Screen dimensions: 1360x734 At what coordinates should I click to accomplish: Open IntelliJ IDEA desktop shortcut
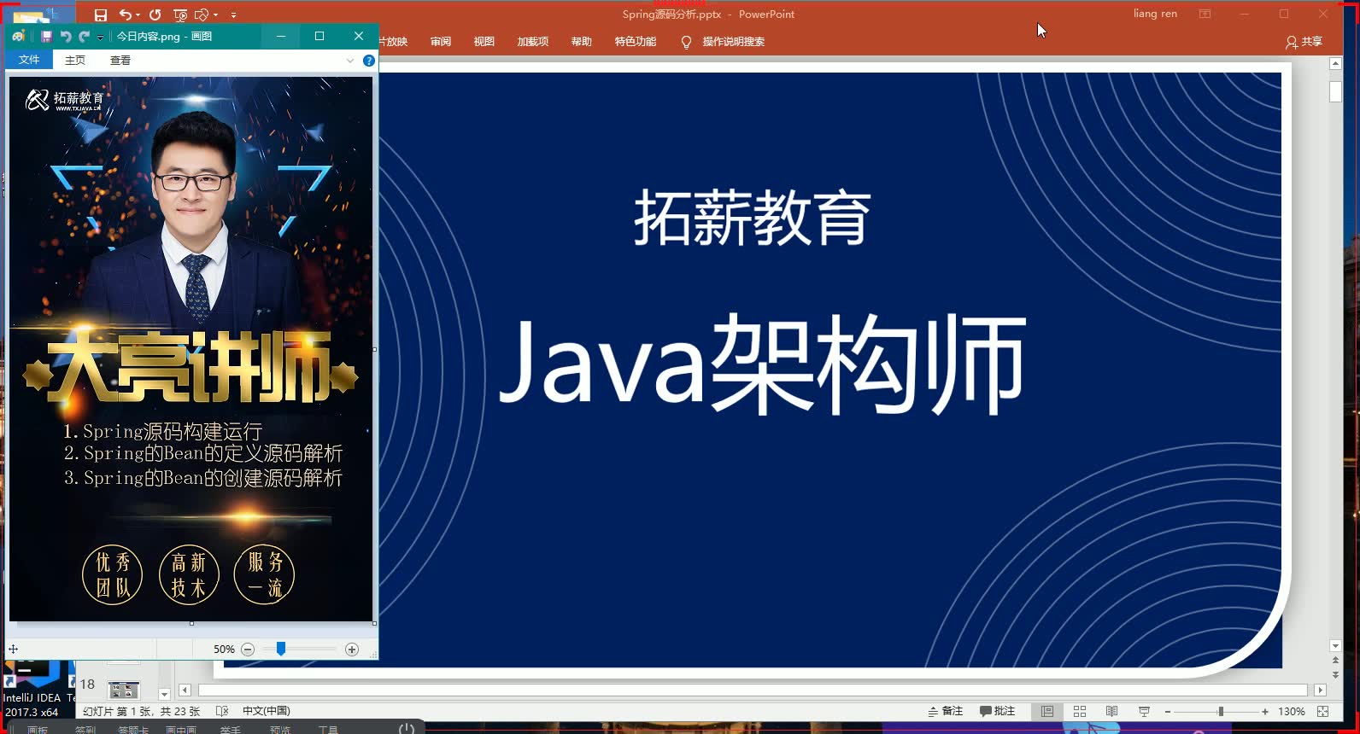(32, 688)
